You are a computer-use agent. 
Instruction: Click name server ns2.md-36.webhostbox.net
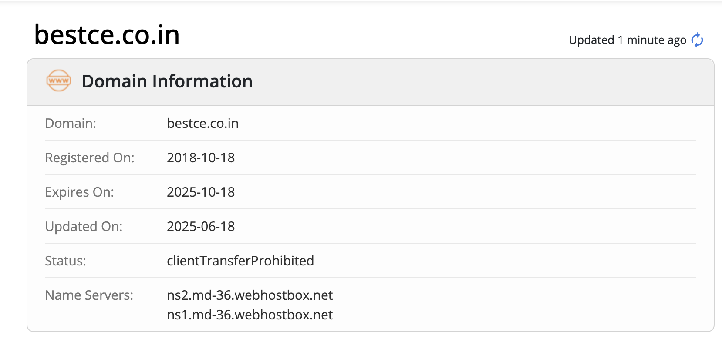[x=250, y=295]
